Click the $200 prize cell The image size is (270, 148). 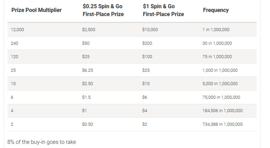[147, 43]
